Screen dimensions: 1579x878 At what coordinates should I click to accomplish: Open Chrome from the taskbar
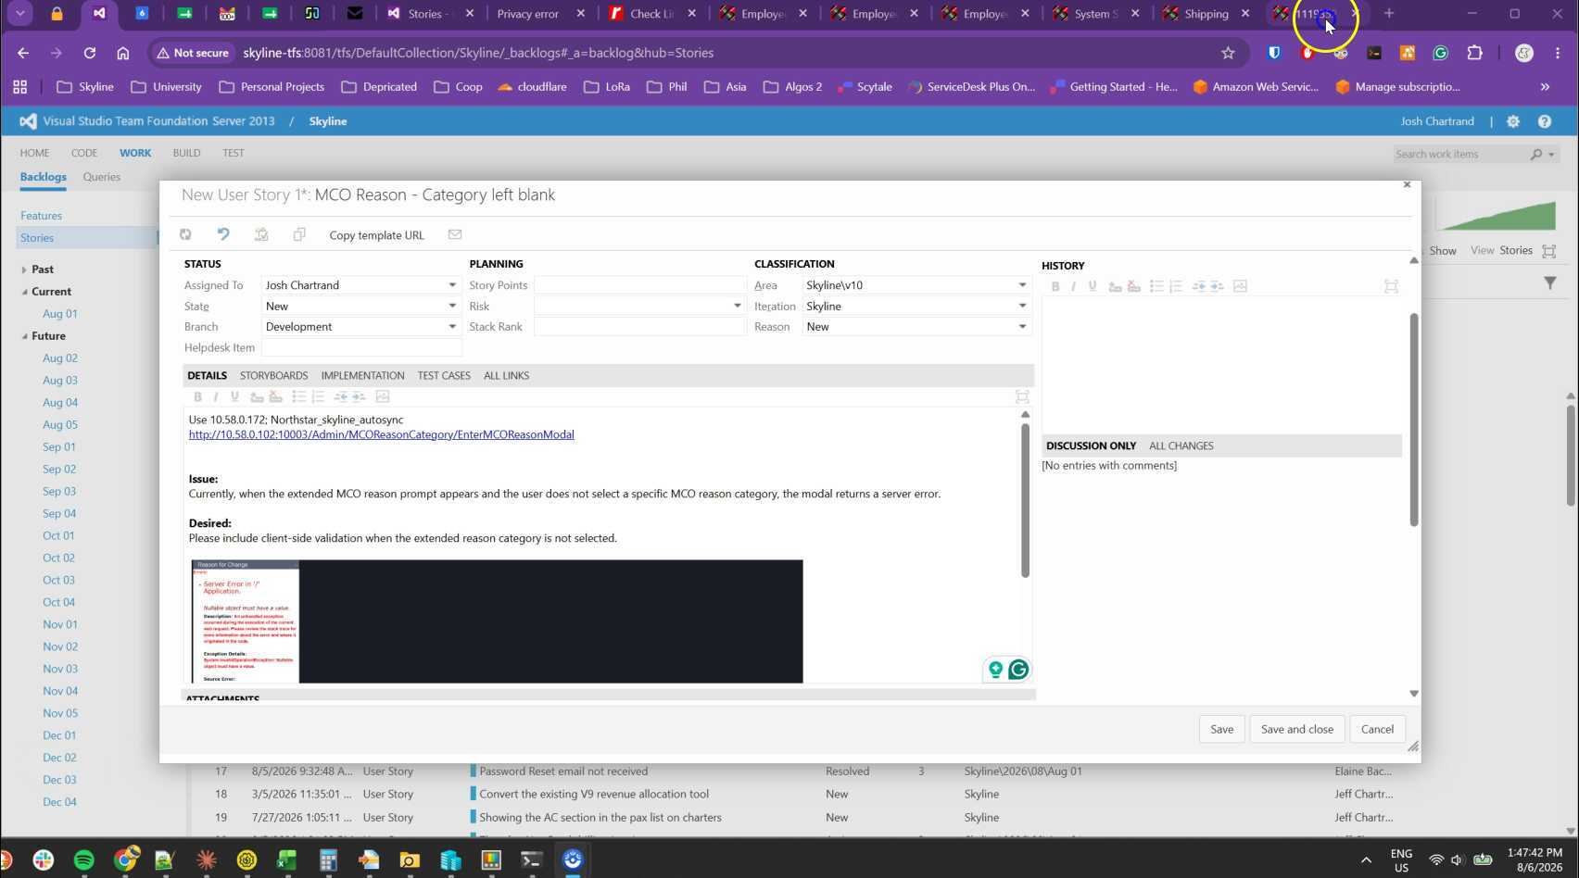pyautogui.click(x=125, y=859)
